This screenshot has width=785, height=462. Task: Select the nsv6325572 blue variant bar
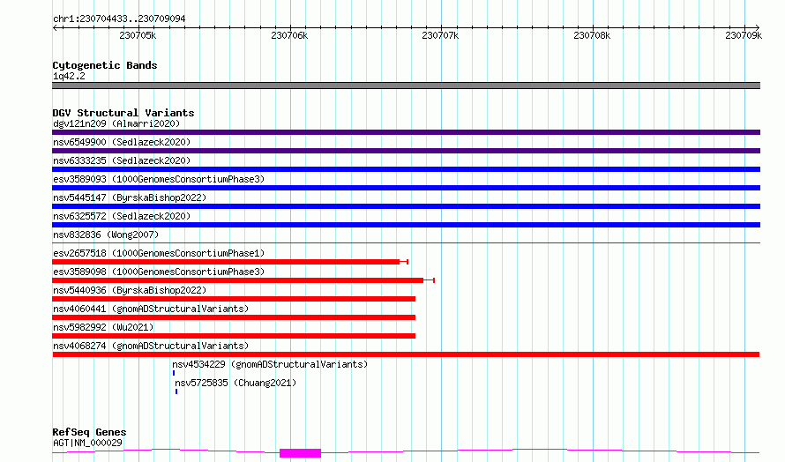click(406, 225)
